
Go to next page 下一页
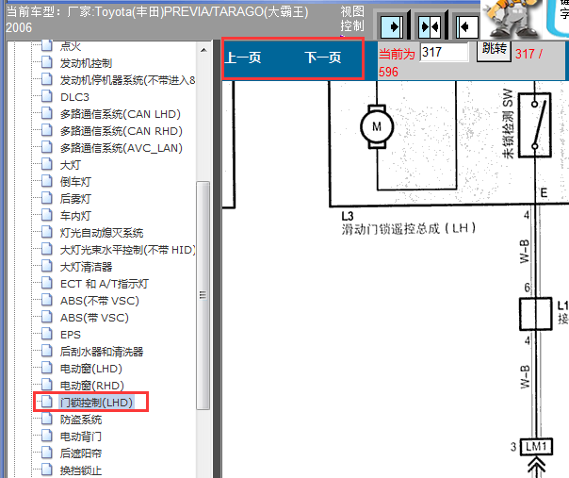323,58
